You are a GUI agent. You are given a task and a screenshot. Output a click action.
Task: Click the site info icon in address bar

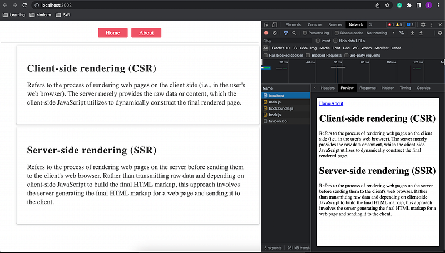pyautogui.click(x=36, y=5)
